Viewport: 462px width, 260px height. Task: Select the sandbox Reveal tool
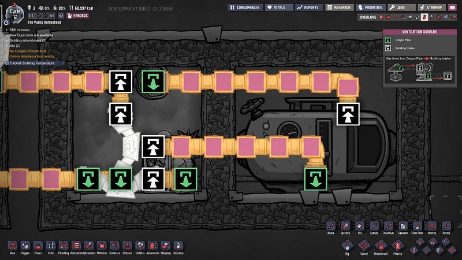pos(446,226)
